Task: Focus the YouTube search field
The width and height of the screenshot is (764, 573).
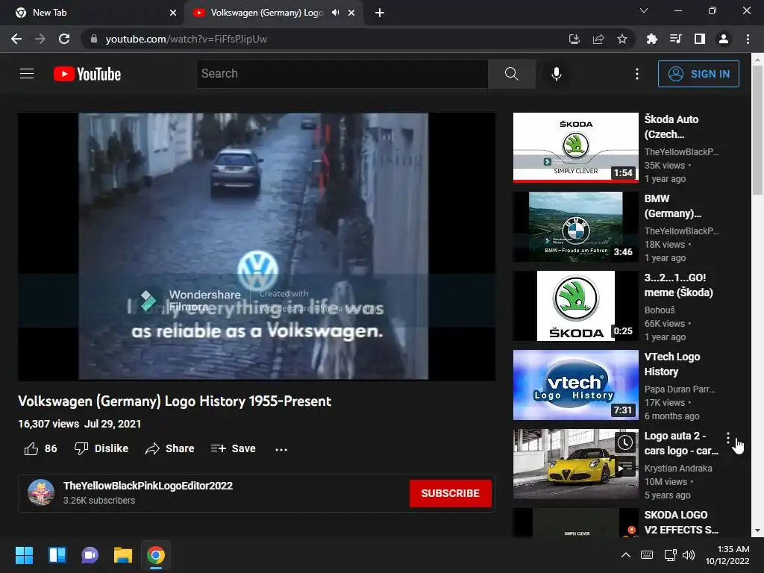Action: (342, 74)
